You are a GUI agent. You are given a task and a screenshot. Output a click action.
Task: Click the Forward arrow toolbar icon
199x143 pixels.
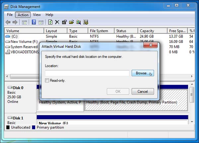coord(15,22)
